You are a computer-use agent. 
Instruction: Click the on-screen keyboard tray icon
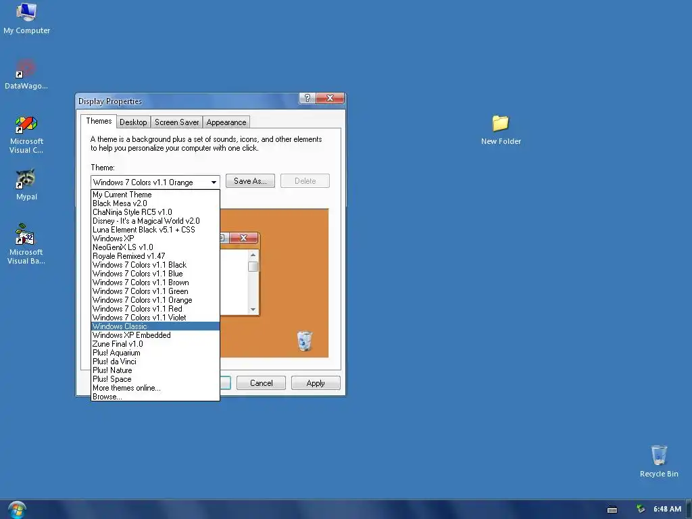[x=612, y=510]
